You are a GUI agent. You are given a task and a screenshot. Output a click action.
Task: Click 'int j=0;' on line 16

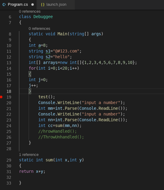[x=38, y=80]
